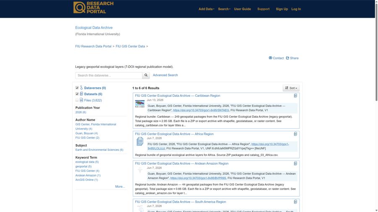This screenshot has height=212, width=378.
Task: Open the Africa Region DOI link
Action: point(270,144)
